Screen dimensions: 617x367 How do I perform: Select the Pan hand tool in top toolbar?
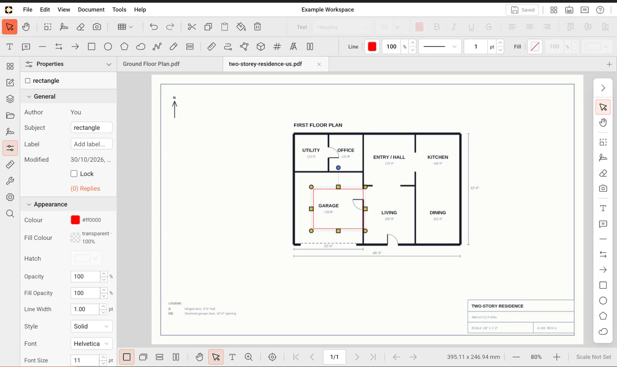click(26, 27)
